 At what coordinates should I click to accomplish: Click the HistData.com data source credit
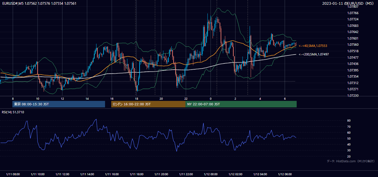(x=350, y=161)
